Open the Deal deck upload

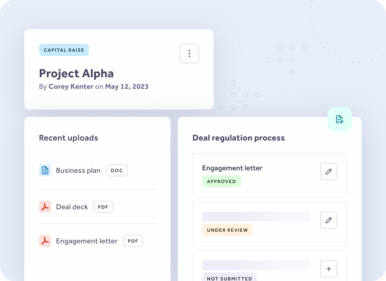click(x=72, y=207)
